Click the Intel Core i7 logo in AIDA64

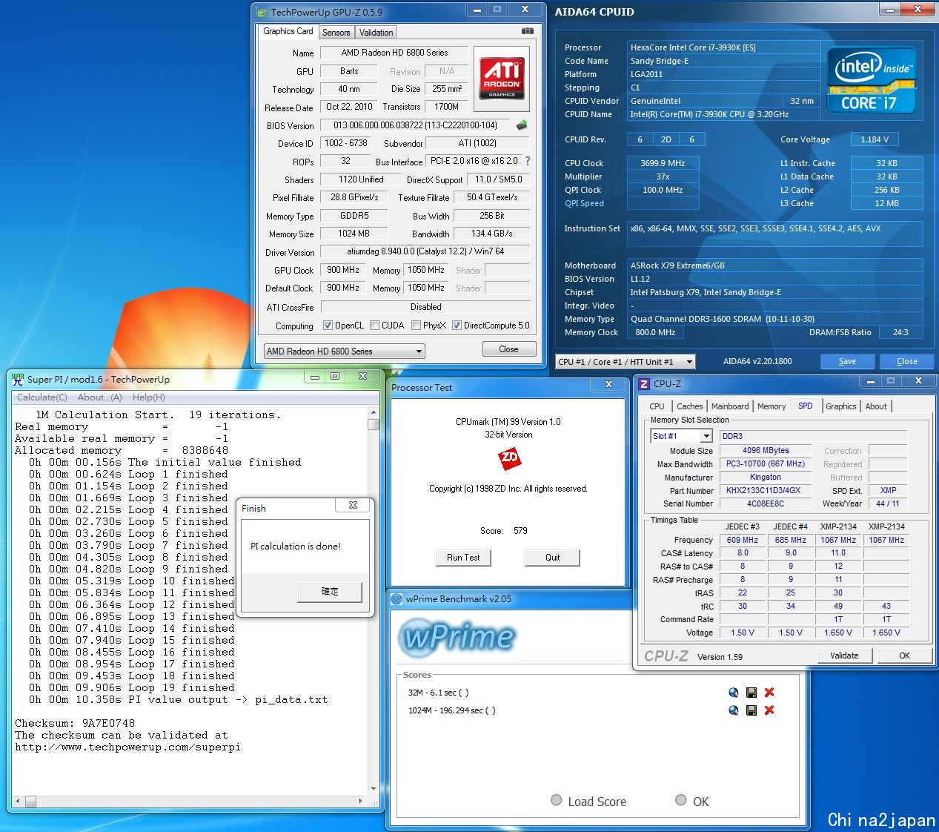coord(871,81)
